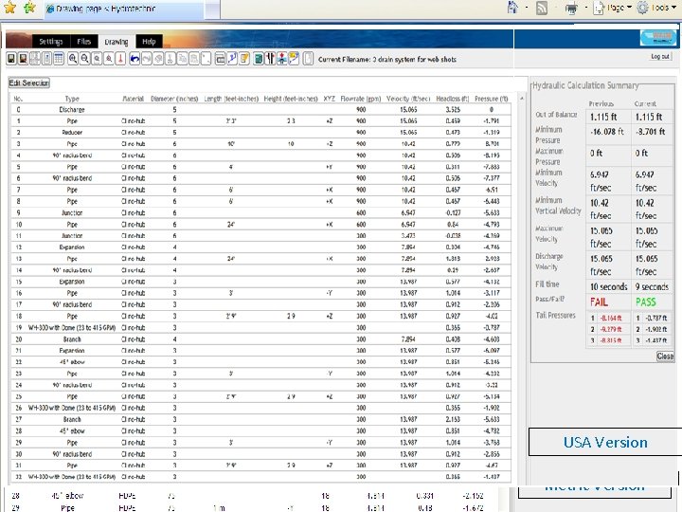Viewport: 682px width, 512px height.
Task: Click the zoom out magnifier icon
Action: 85,59
